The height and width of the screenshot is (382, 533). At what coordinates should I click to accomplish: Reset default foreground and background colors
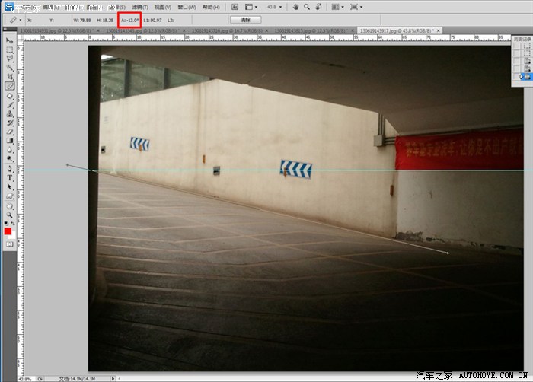(x=6, y=223)
